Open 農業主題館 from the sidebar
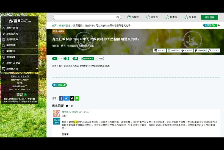Viewport: 224px width, 150px height. click(12, 28)
